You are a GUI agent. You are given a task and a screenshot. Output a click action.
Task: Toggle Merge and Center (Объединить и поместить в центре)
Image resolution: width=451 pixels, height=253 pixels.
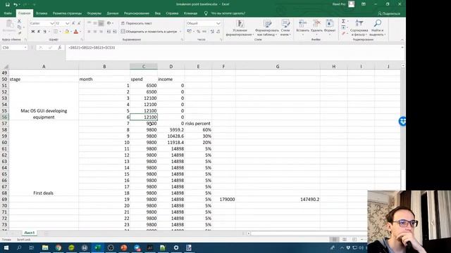[x=149, y=31]
